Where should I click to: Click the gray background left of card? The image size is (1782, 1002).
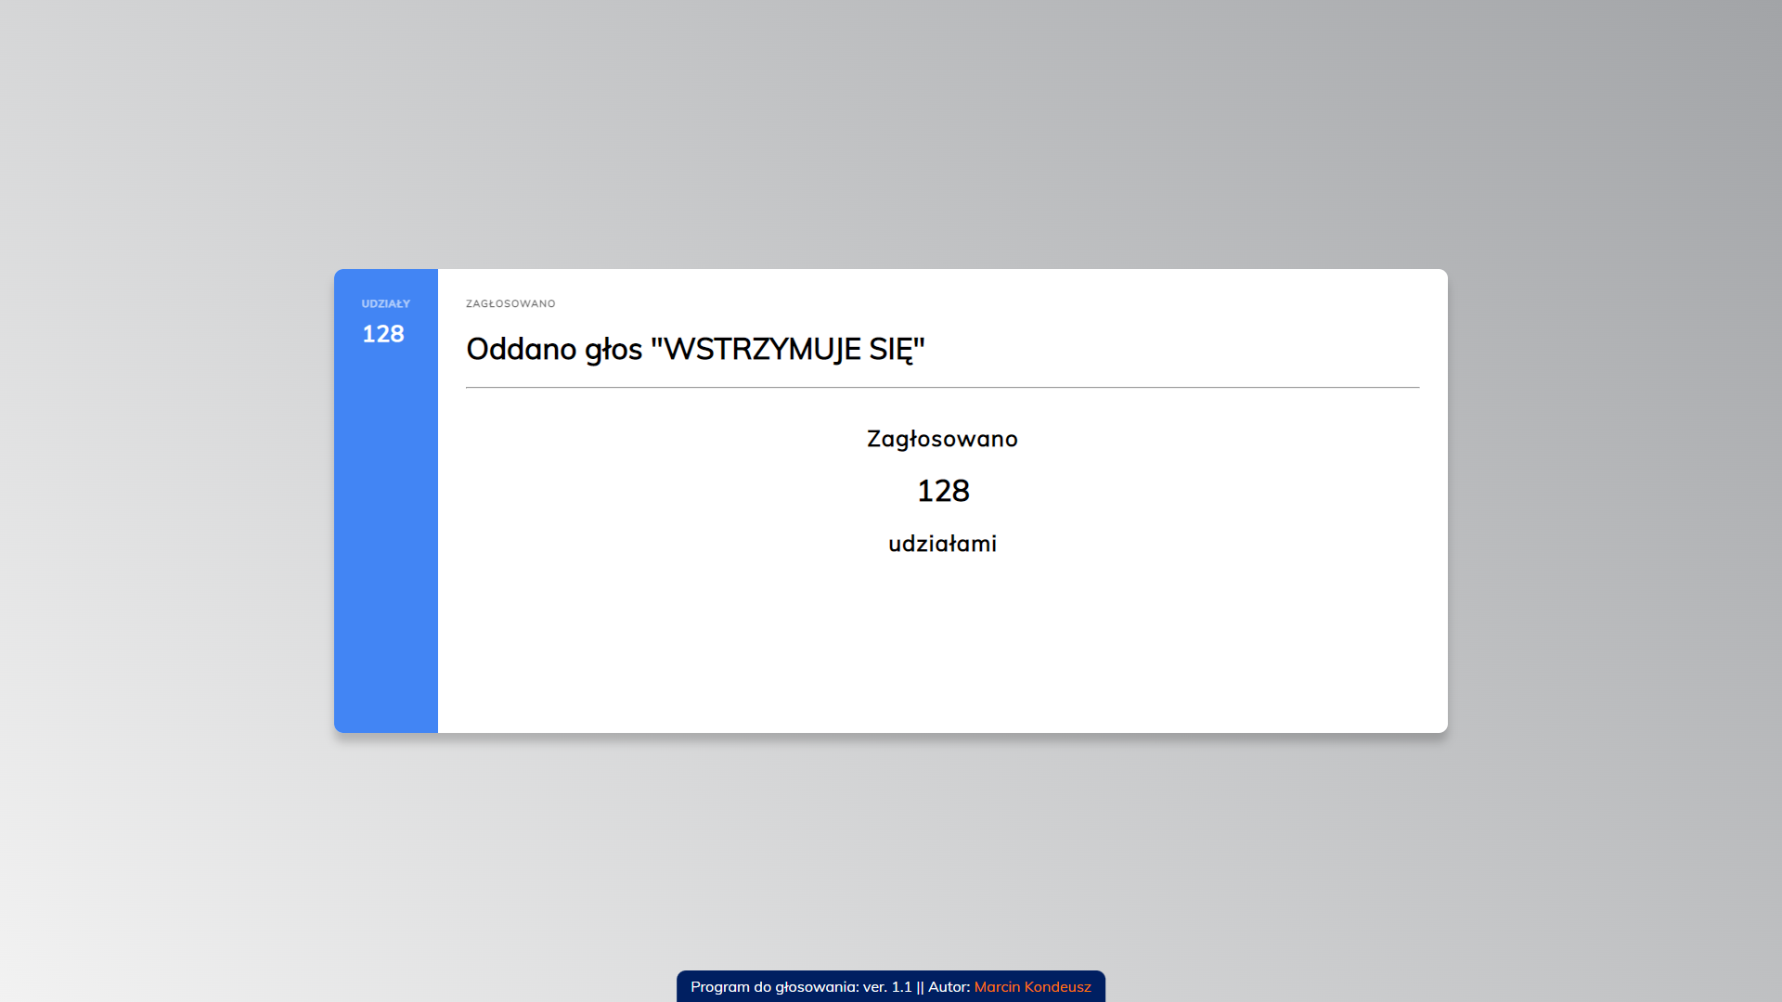click(167, 501)
